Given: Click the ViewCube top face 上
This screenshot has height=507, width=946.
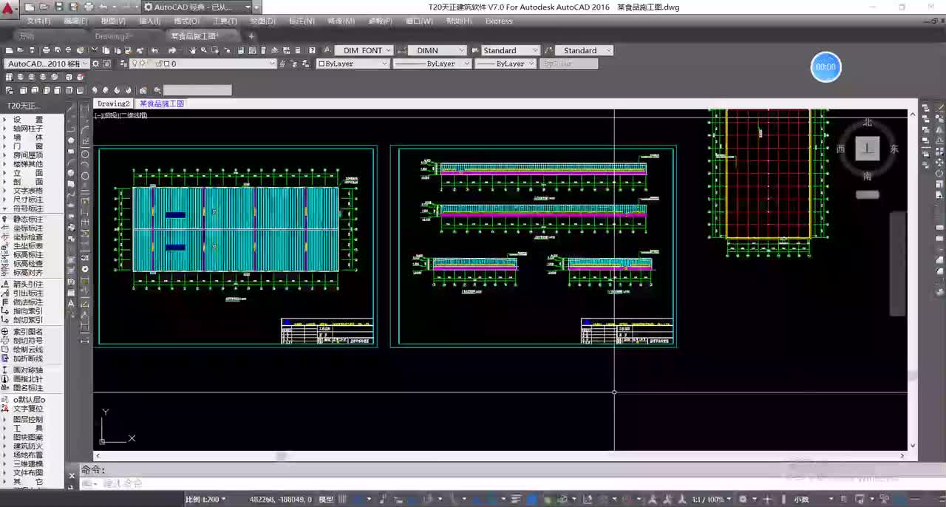Looking at the screenshot, I should coord(868,149).
